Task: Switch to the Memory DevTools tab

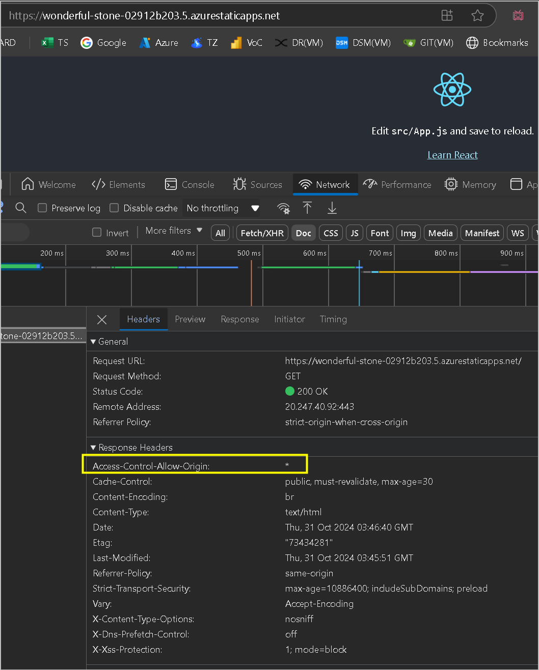Action: coord(470,185)
